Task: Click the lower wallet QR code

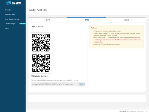Action: click(x=41, y=63)
